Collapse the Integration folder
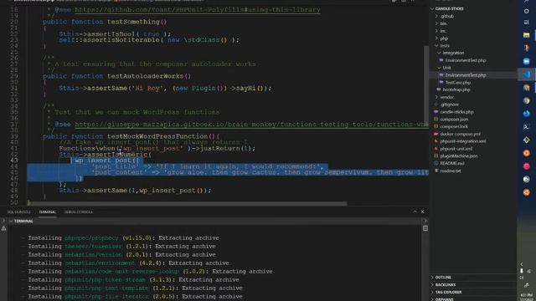536x301 pixels. click(439, 53)
